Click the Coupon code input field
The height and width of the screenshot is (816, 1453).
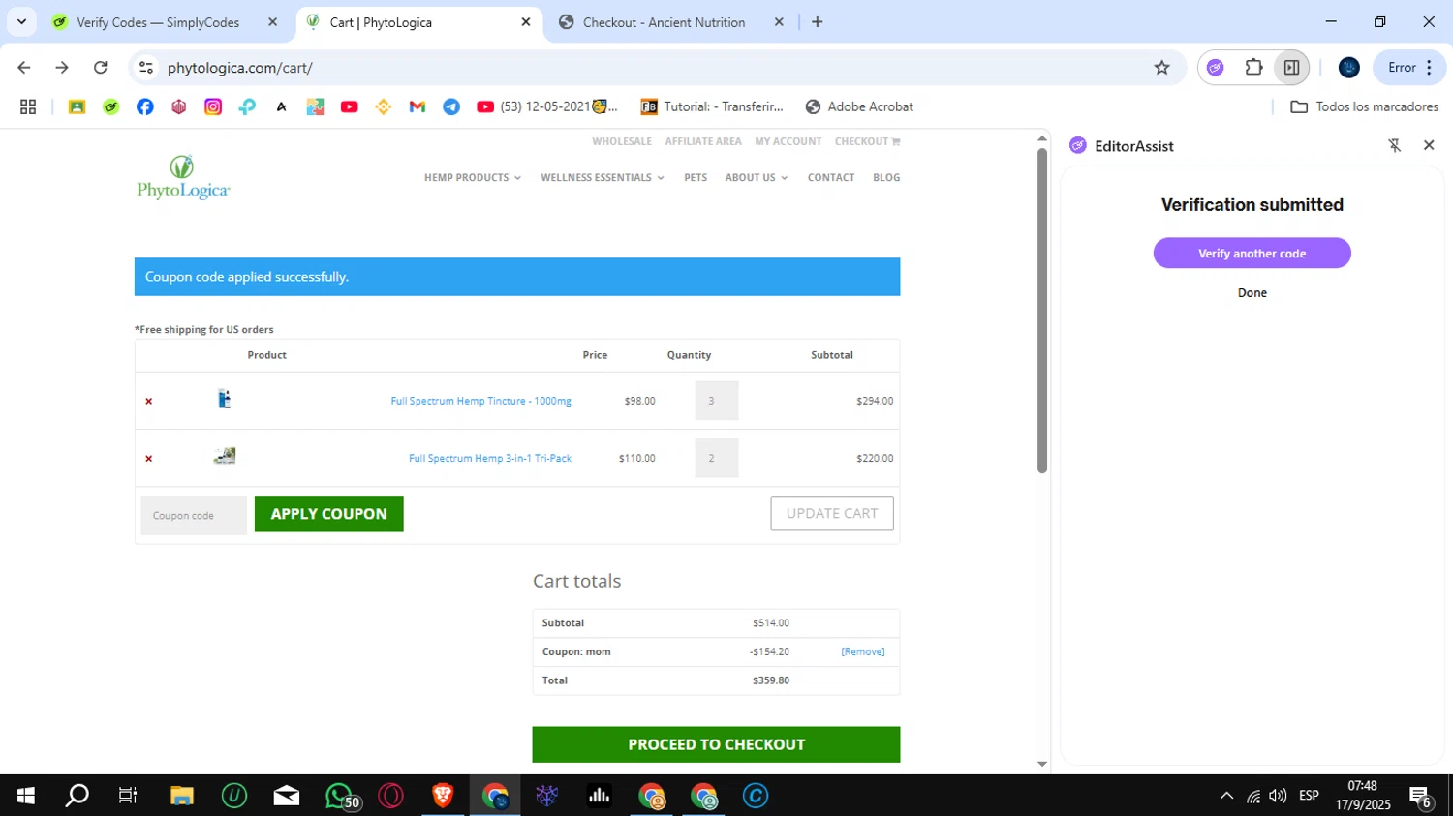point(194,515)
